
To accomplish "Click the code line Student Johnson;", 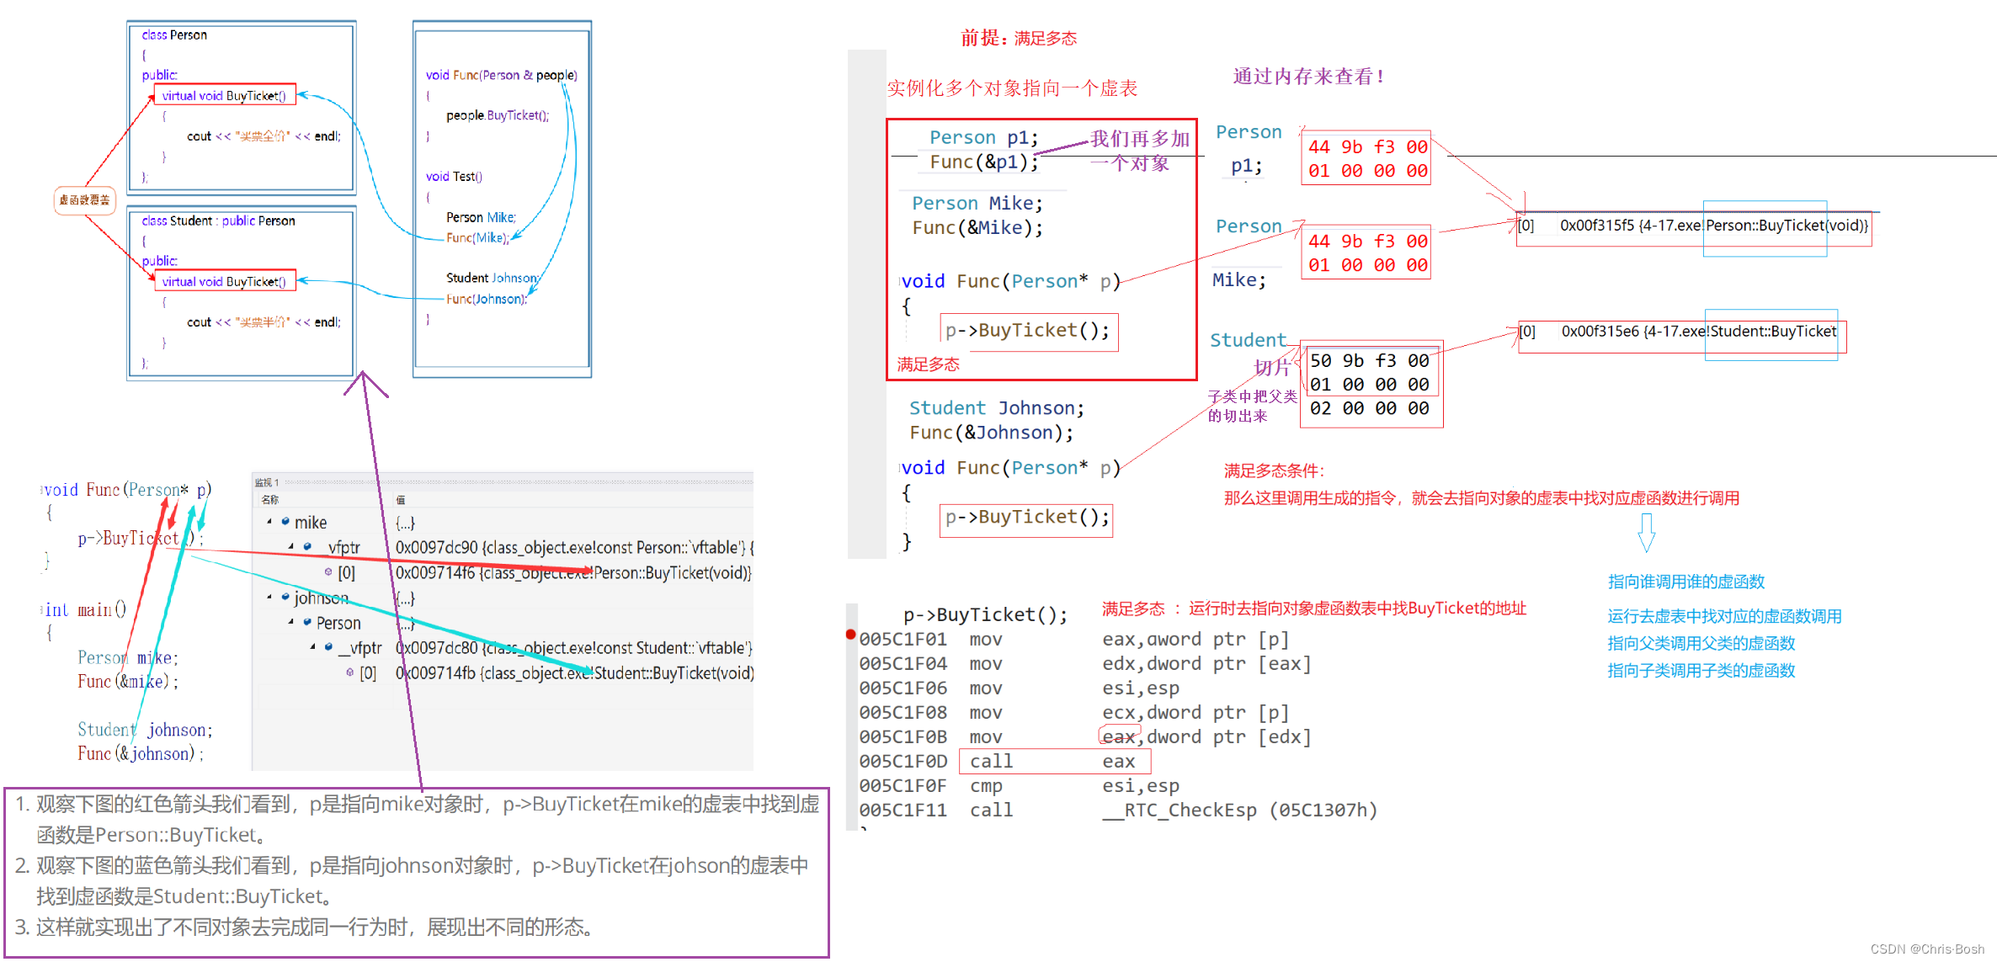I will [997, 408].
